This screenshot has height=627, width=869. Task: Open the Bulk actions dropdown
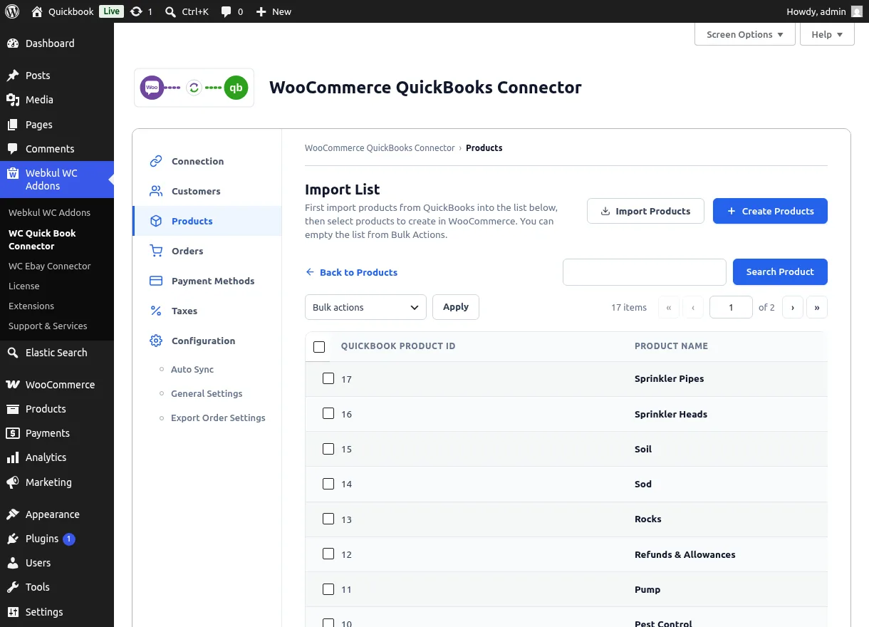tap(365, 307)
